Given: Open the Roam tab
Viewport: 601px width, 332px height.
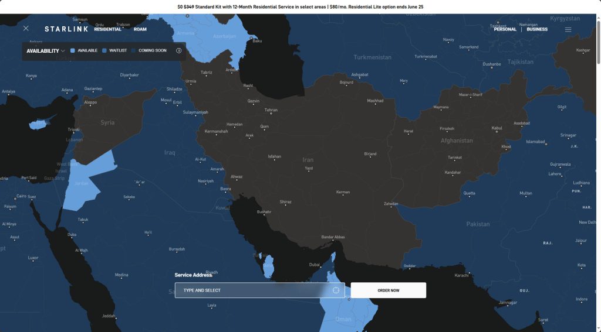Looking at the screenshot, I should coord(140,29).
